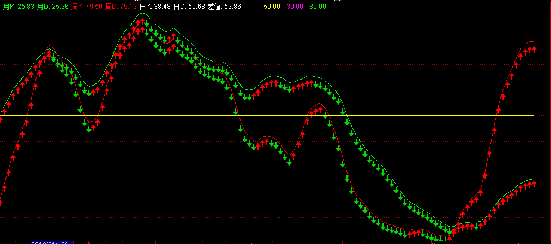Select last red arrow on lower right curve
551x244 pixels.
point(534,184)
